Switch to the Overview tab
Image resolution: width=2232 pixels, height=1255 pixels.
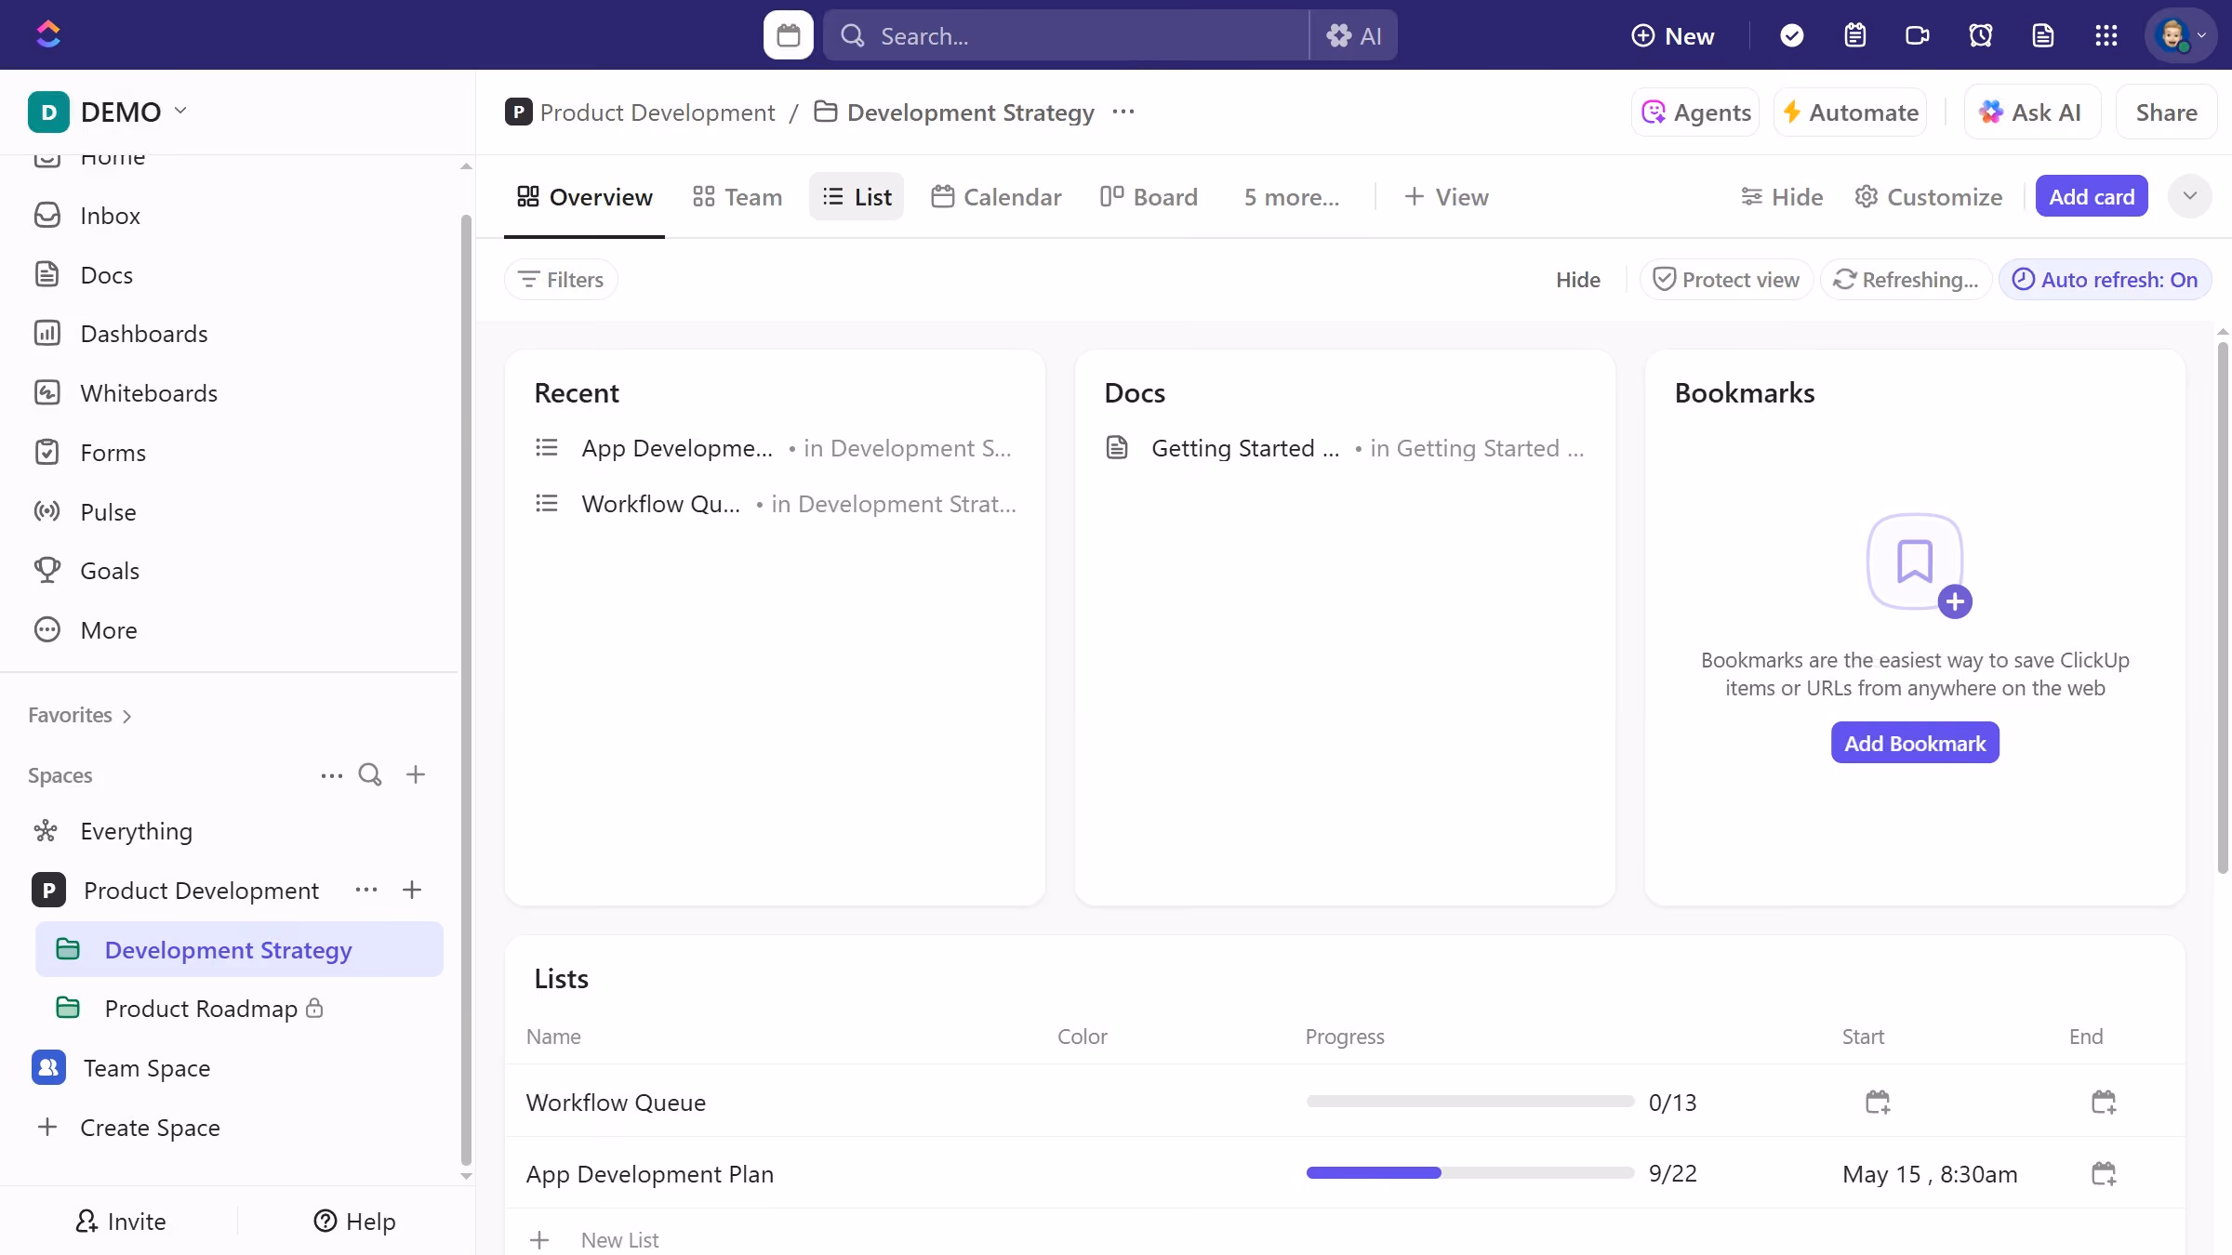point(584,197)
